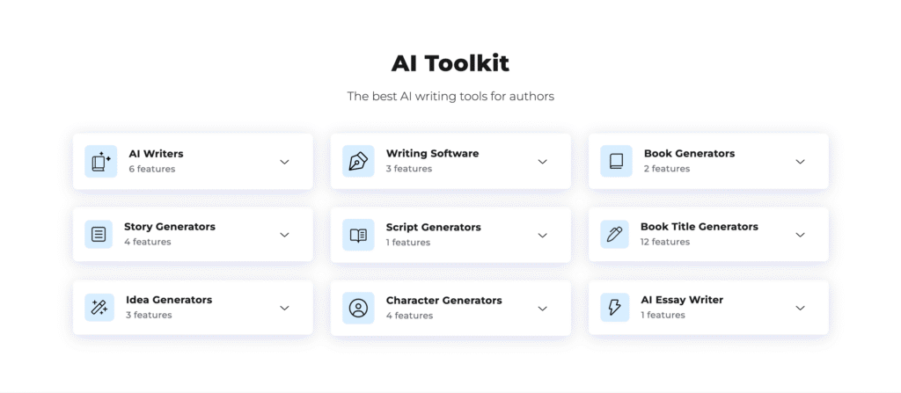The height and width of the screenshot is (393, 901).
Task: Click the Book Generators book icon
Action: pyautogui.click(x=615, y=162)
